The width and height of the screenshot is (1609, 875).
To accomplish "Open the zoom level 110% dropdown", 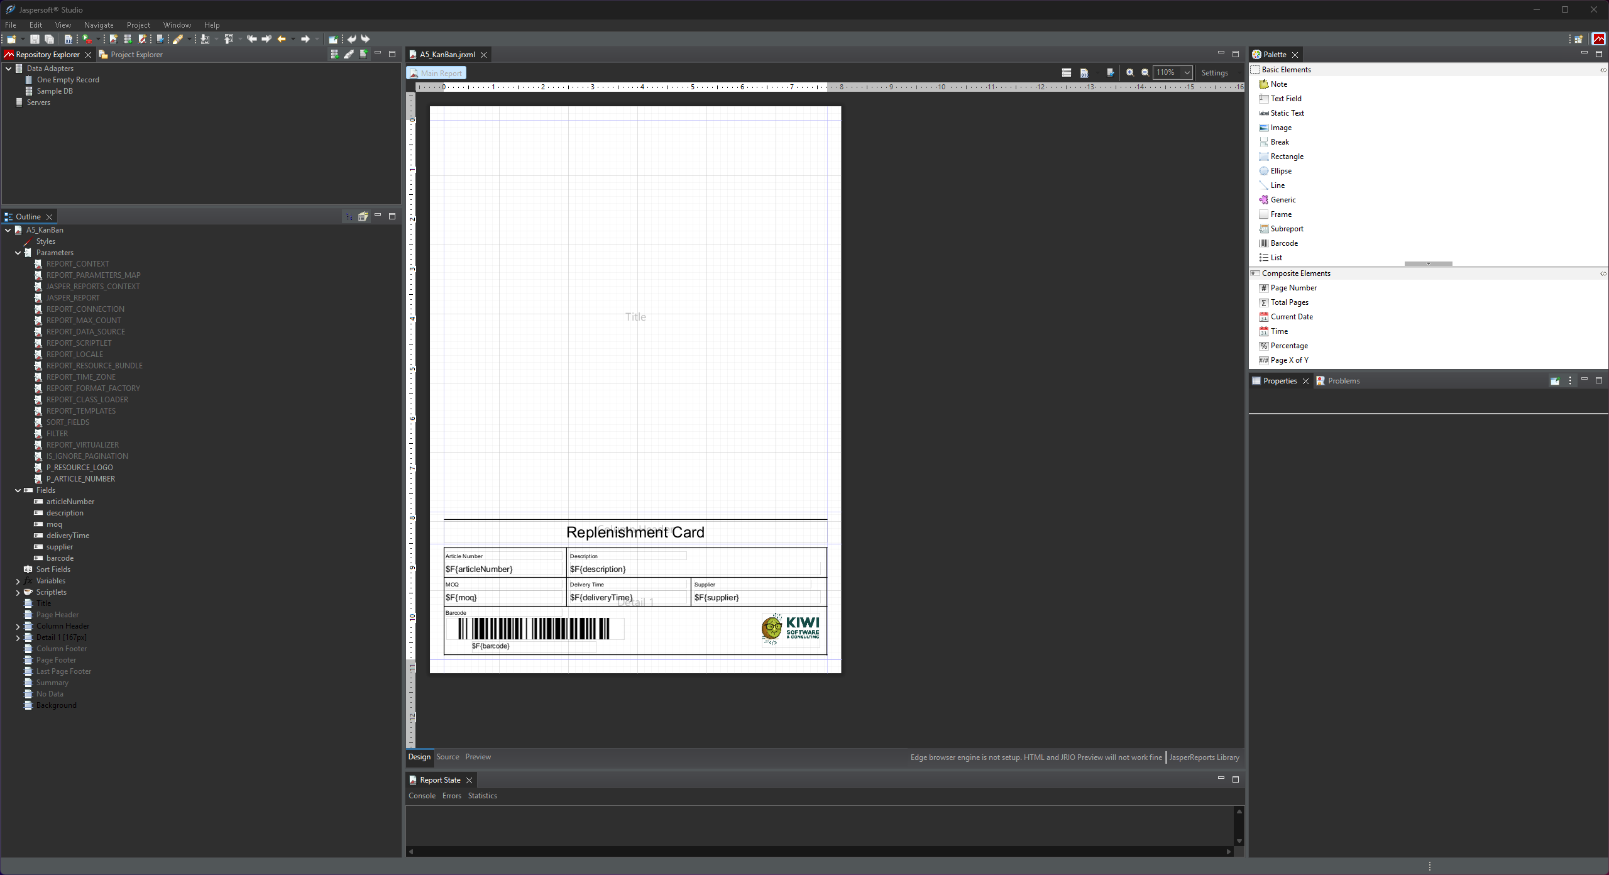I will [x=1187, y=73].
